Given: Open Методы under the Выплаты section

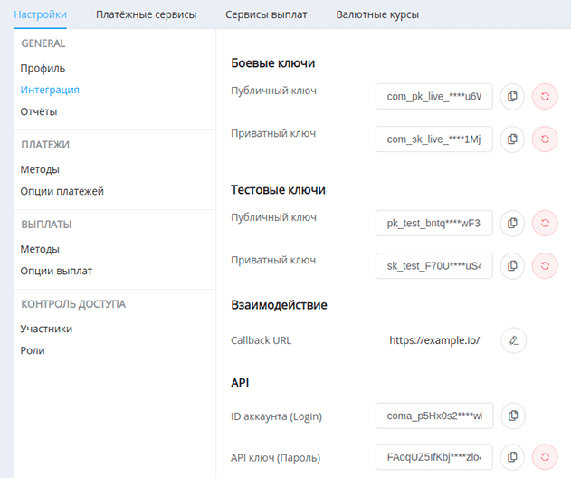Looking at the screenshot, I should tap(40, 249).
